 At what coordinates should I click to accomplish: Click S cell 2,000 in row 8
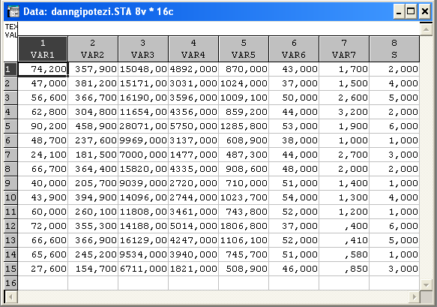394,169
